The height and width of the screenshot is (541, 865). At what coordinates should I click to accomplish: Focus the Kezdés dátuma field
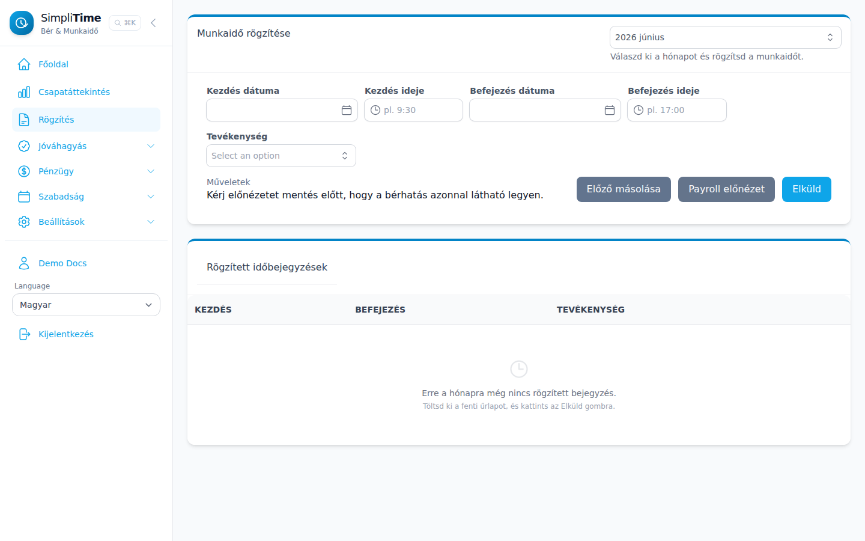tap(282, 110)
